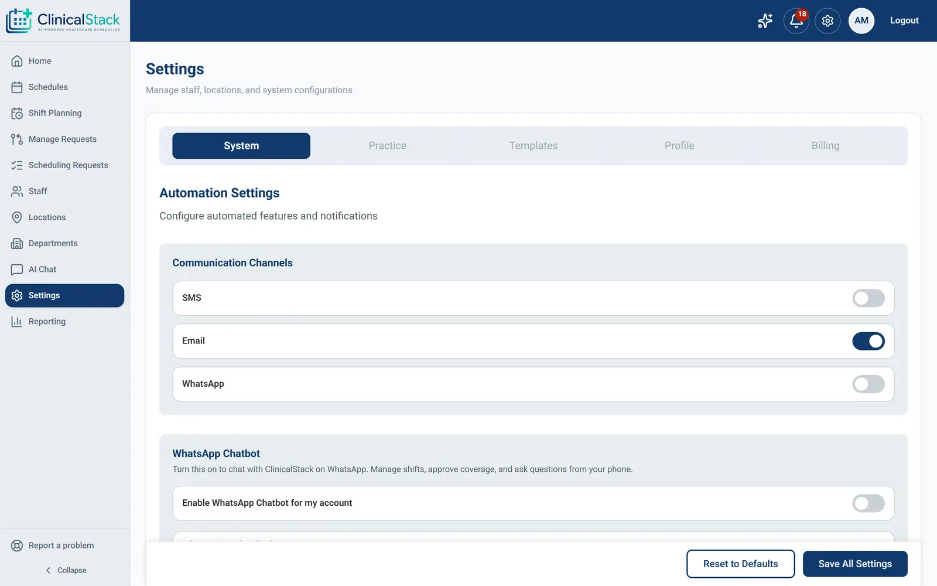Open the Staff people icon
Image resolution: width=937 pixels, height=586 pixels.
pos(17,191)
